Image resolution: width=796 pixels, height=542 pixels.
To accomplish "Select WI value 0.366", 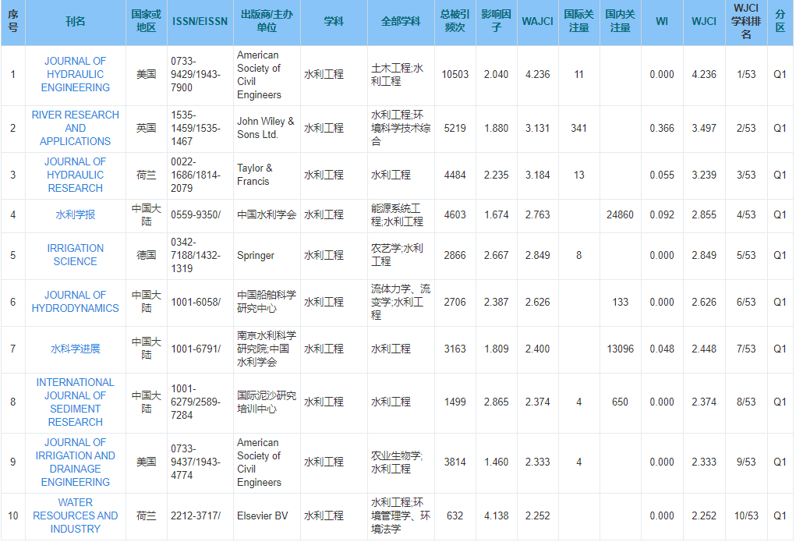I will pyautogui.click(x=662, y=129).
